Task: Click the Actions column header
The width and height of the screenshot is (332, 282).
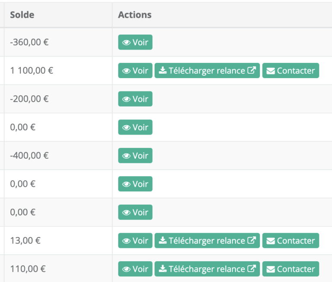Action: tap(135, 15)
